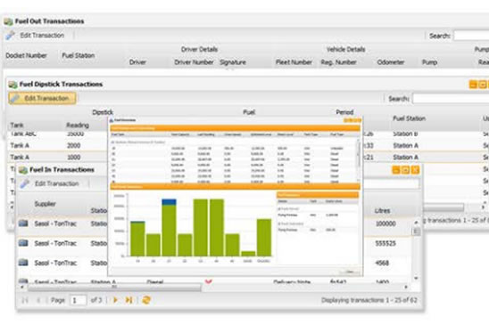The height and width of the screenshot is (325, 489).
Task: Click the Fuel Dipstick Transactions title icon
Action: click(x=12, y=85)
